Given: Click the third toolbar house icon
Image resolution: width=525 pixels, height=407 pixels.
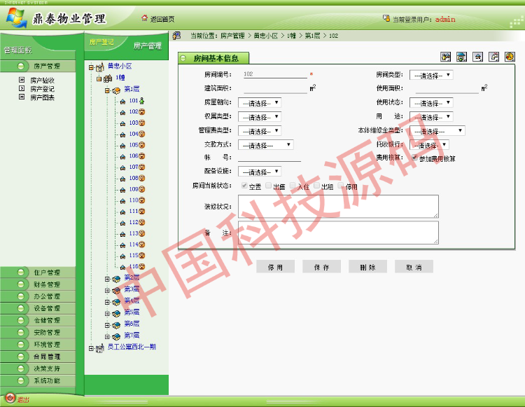Looking at the screenshot, I should tap(477, 57).
